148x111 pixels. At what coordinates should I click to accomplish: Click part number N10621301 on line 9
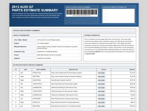pyautogui.click(x=36, y=102)
